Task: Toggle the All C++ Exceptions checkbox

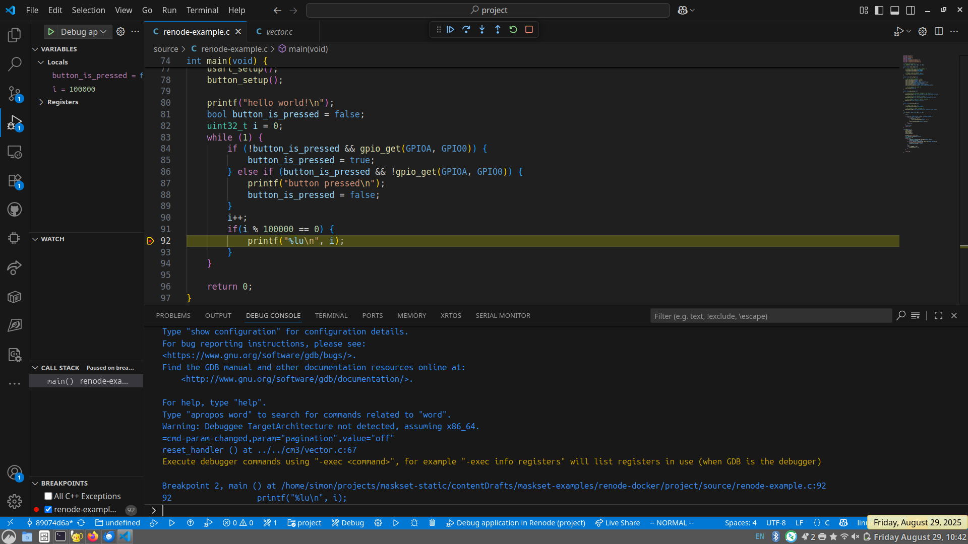Action: (x=48, y=496)
